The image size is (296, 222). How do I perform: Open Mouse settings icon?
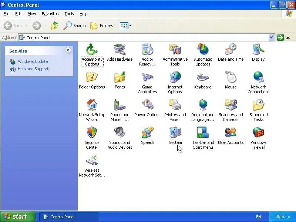tap(231, 77)
